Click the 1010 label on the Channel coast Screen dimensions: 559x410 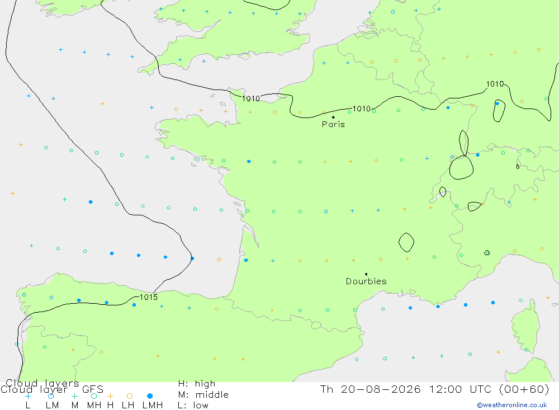pyautogui.click(x=251, y=98)
